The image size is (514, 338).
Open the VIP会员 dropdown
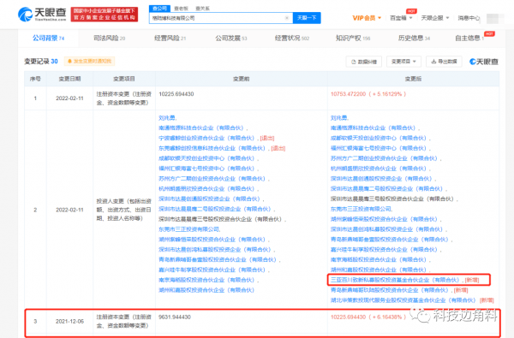(x=367, y=18)
